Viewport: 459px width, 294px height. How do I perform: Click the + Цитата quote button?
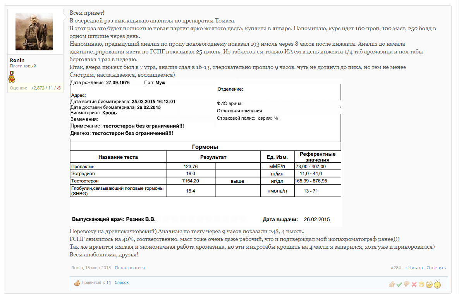pos(414,268)
